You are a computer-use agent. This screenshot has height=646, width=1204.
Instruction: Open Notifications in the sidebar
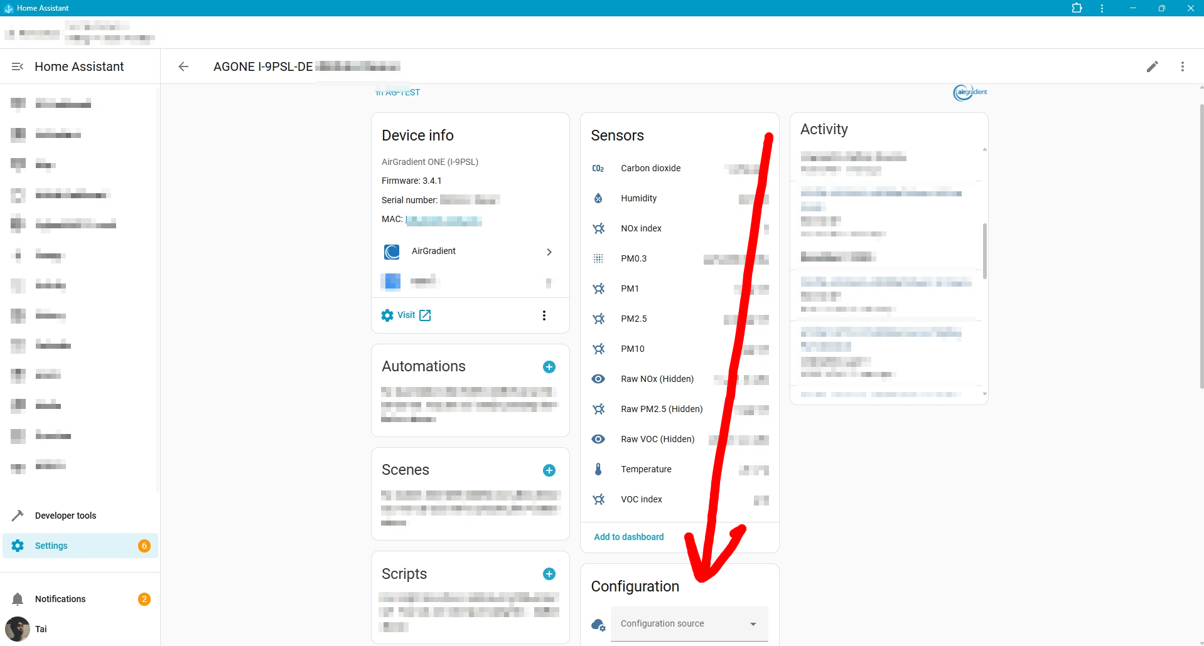point(60,599)
